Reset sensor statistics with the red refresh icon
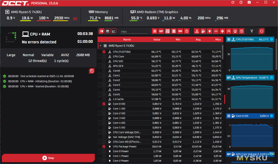 point(261,31)
